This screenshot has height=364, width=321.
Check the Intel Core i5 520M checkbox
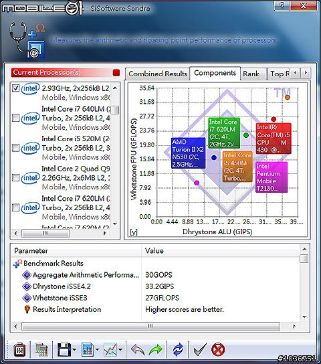point(16,148)
